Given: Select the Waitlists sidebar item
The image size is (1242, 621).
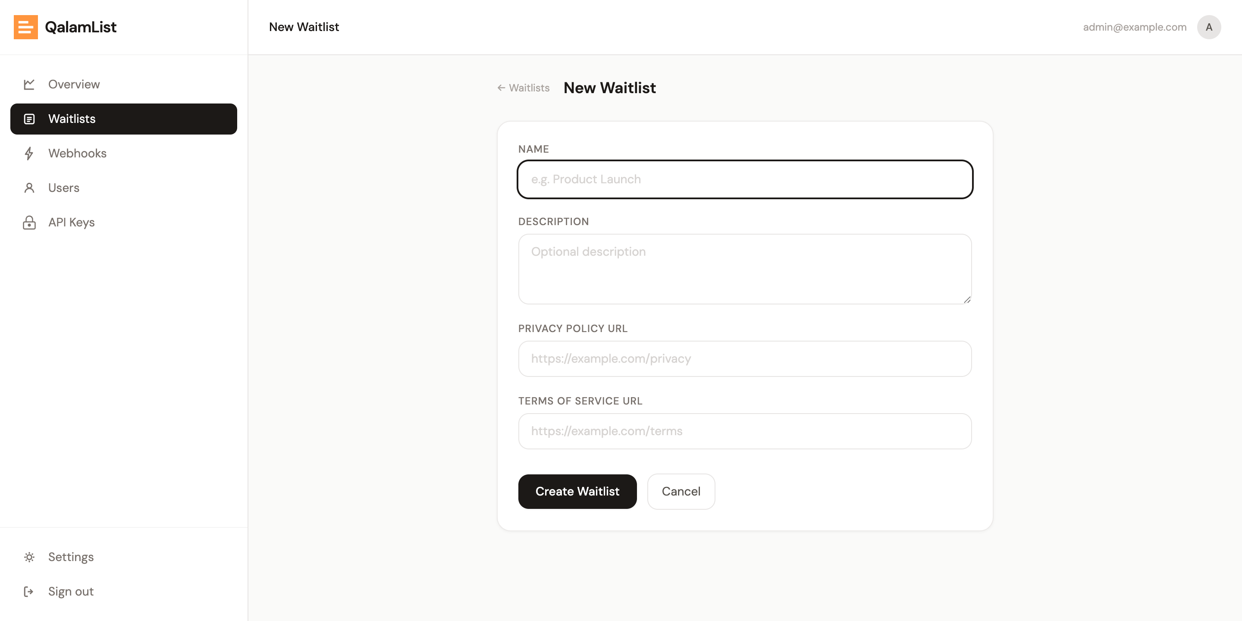Looking at the screenshot, I should point(123,119).
